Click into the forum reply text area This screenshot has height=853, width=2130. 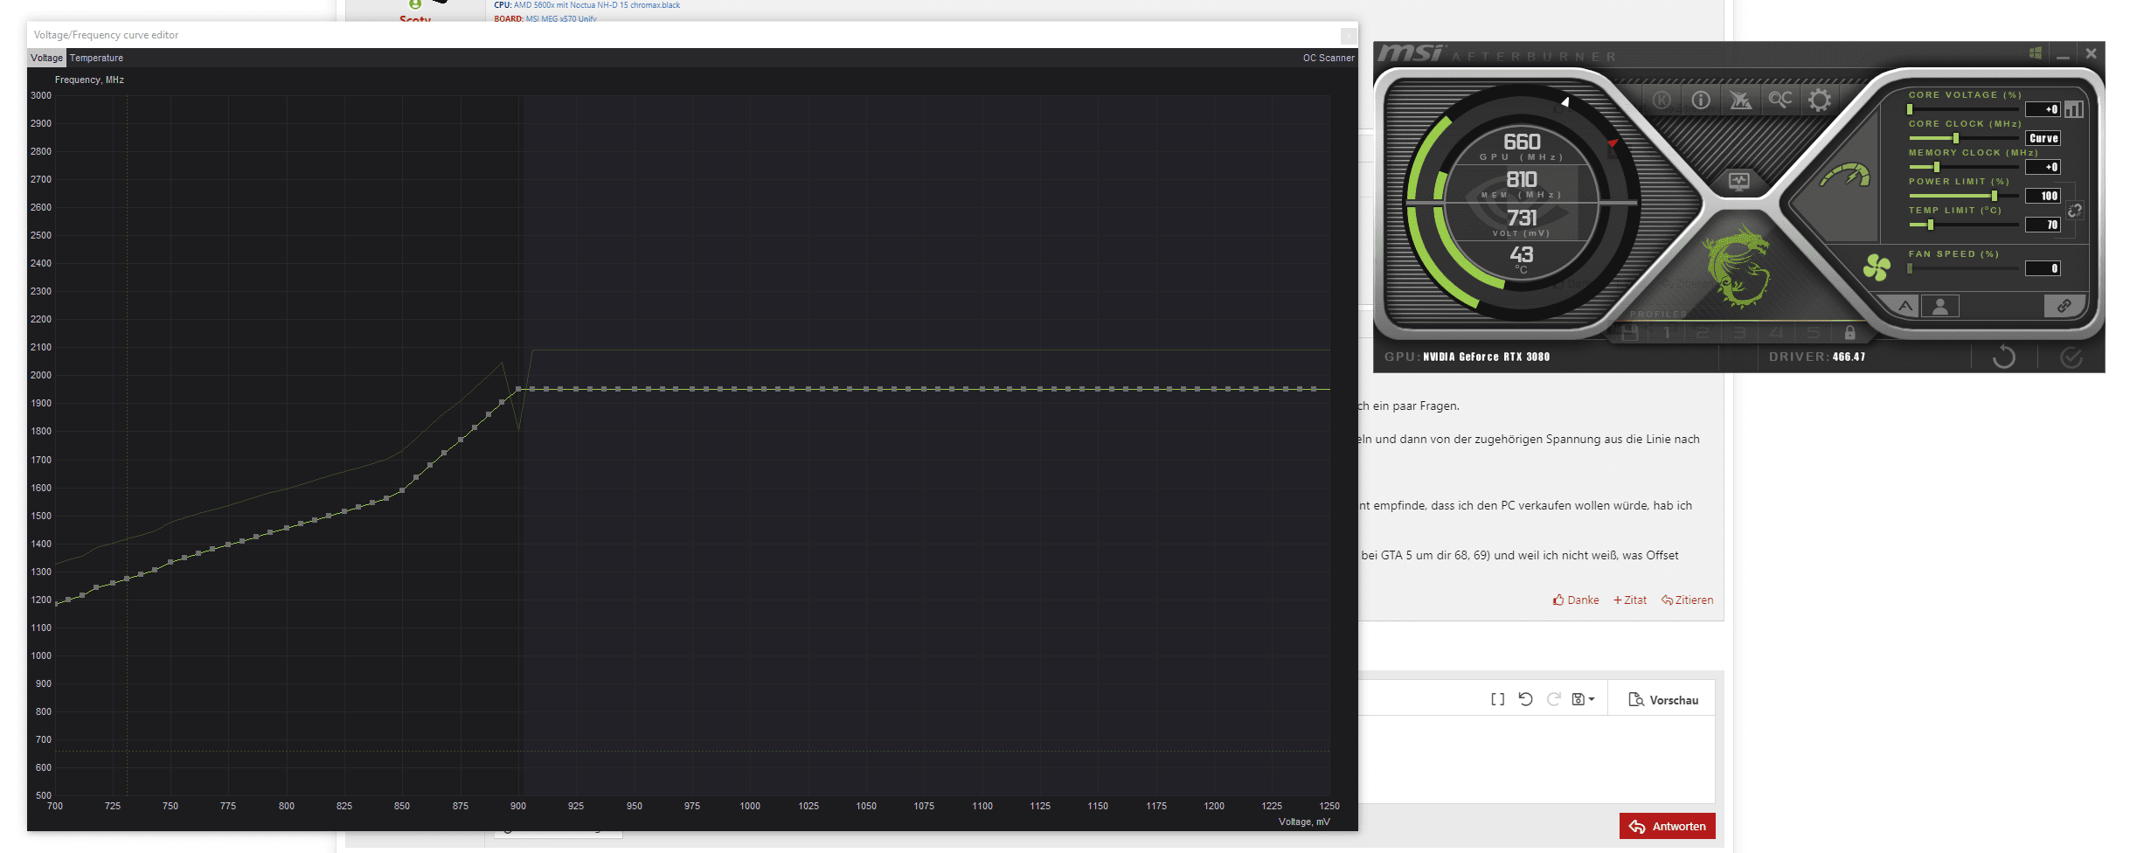click(1536, 759)
